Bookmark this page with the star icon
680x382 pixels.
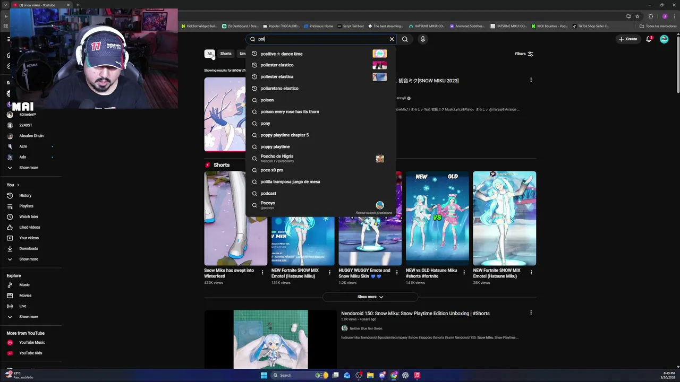click(x=637, y=16)
